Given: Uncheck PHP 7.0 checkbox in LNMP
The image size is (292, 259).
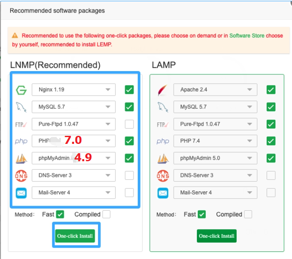Looking at the screenshot, I should (x=129, y=141).
